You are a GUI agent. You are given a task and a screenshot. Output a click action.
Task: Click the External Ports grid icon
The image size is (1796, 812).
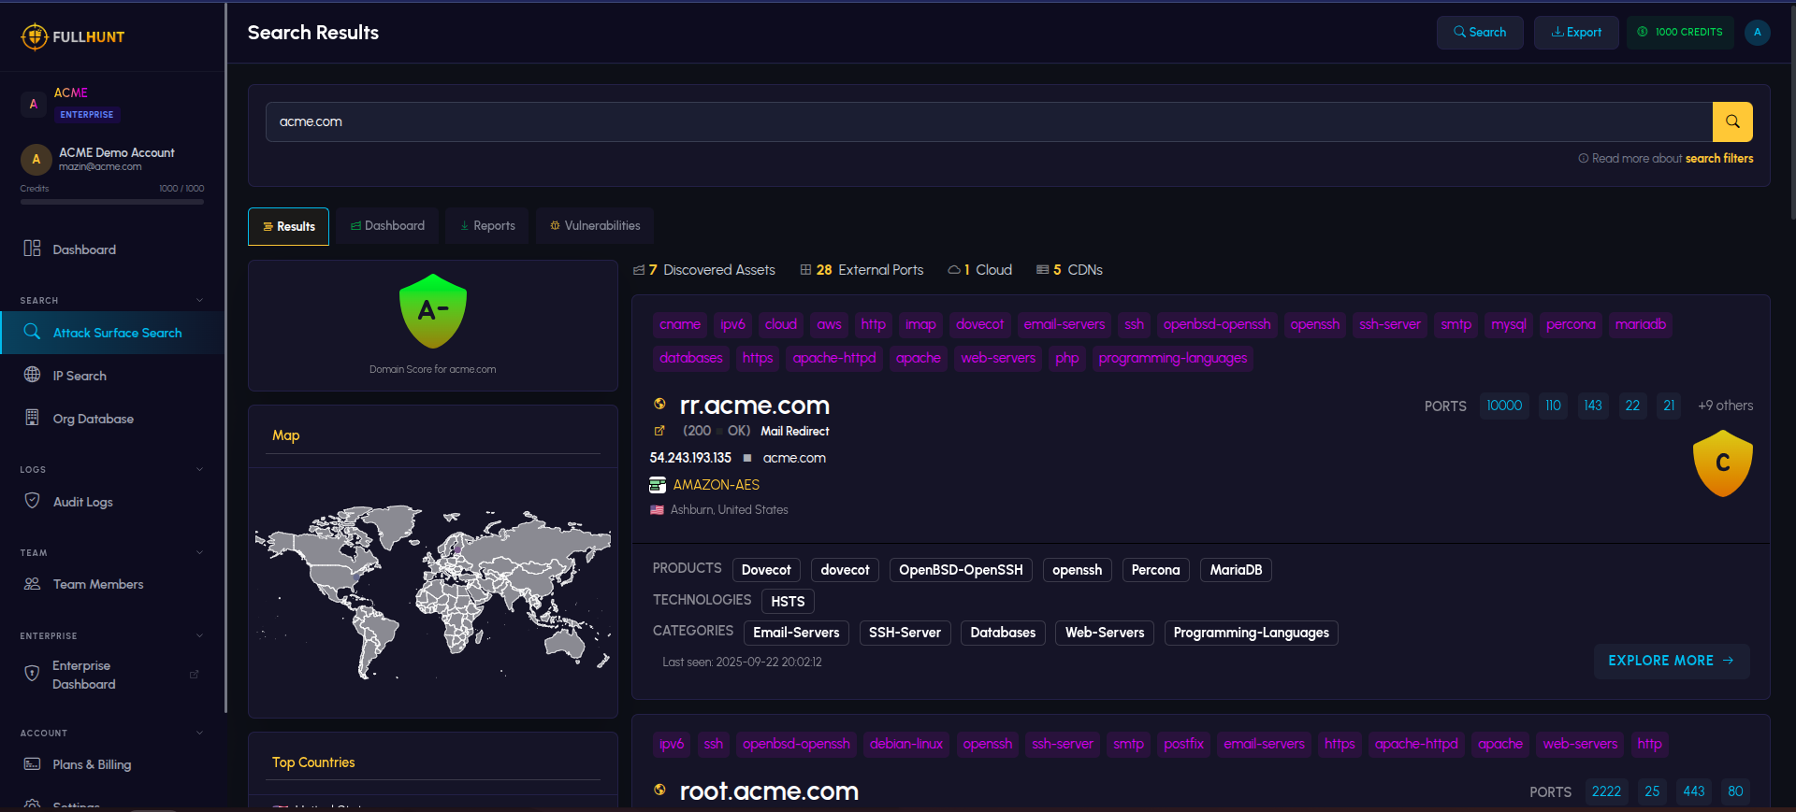(x=805, y=270)
